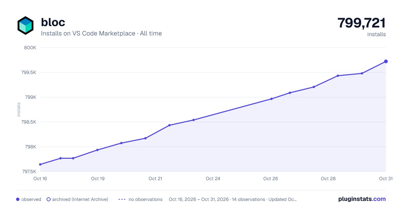Click the 800K y-axis label
The height and width of the screenshot is (211, 402).
tap(30, 48)
